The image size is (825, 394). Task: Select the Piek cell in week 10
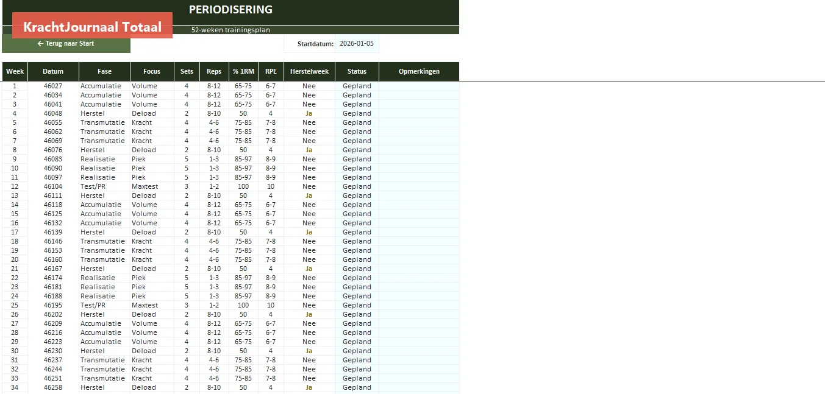click(152, 168)
